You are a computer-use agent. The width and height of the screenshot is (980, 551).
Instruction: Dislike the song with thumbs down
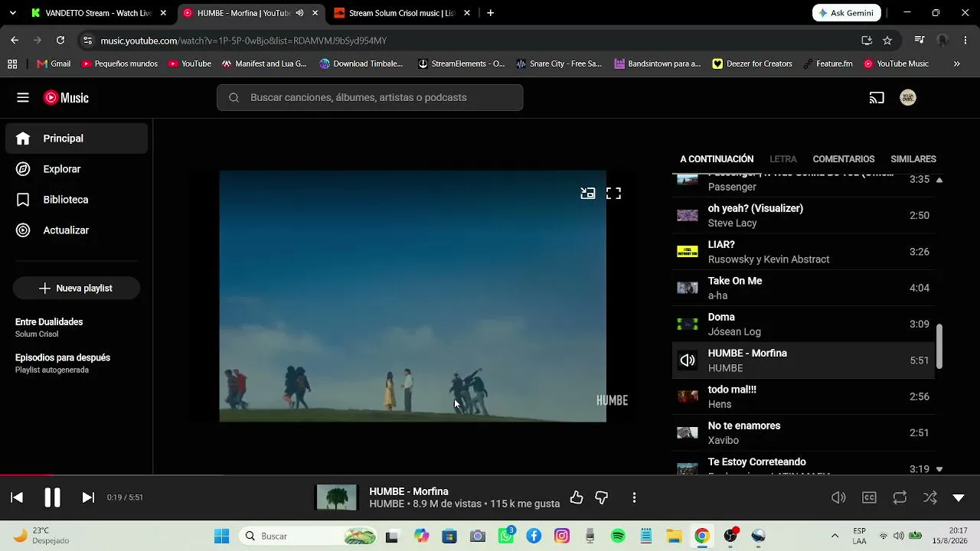[x=602, y=497]
